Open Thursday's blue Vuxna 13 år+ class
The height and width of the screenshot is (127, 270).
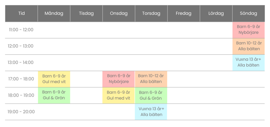[151, 112]
